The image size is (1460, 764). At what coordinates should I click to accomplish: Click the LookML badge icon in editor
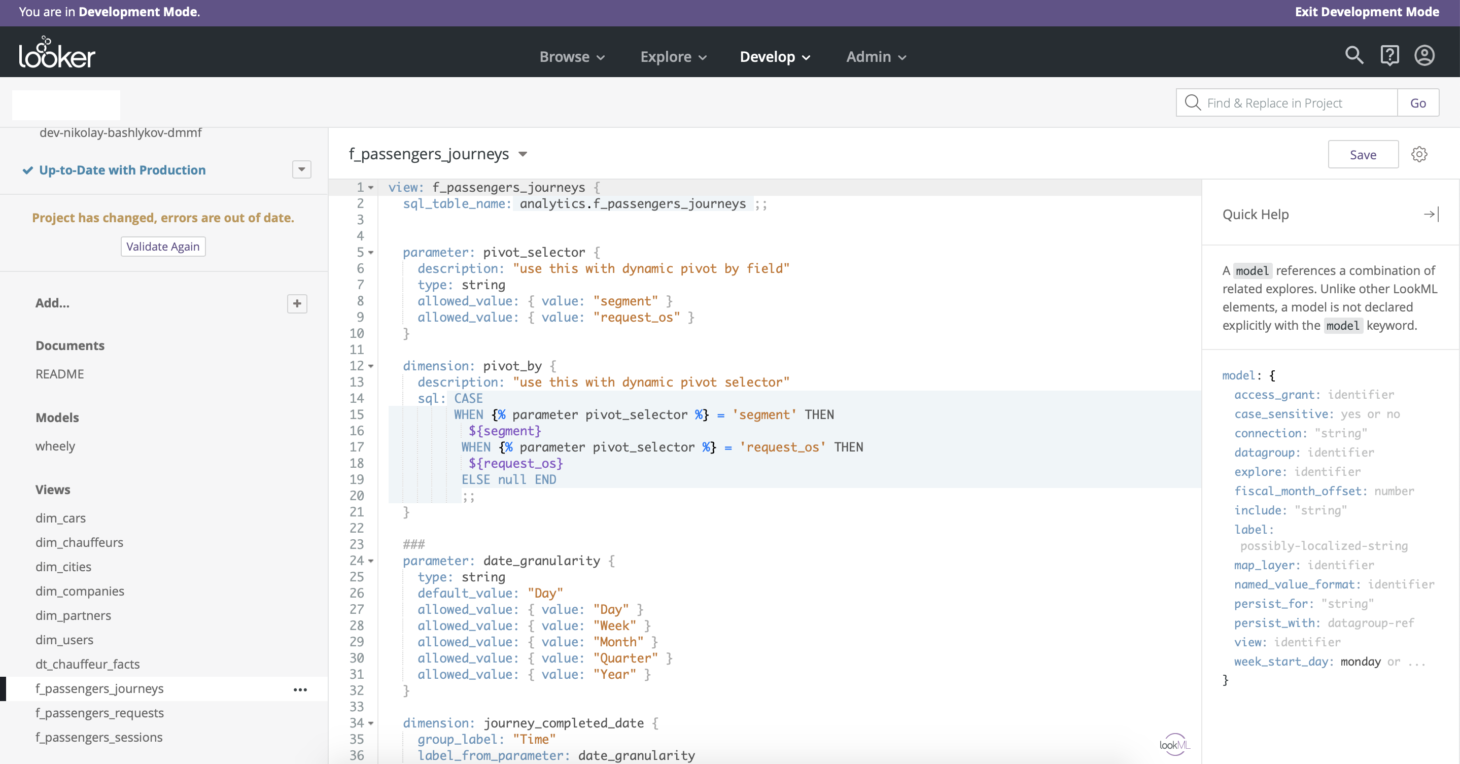(1174, 744)
